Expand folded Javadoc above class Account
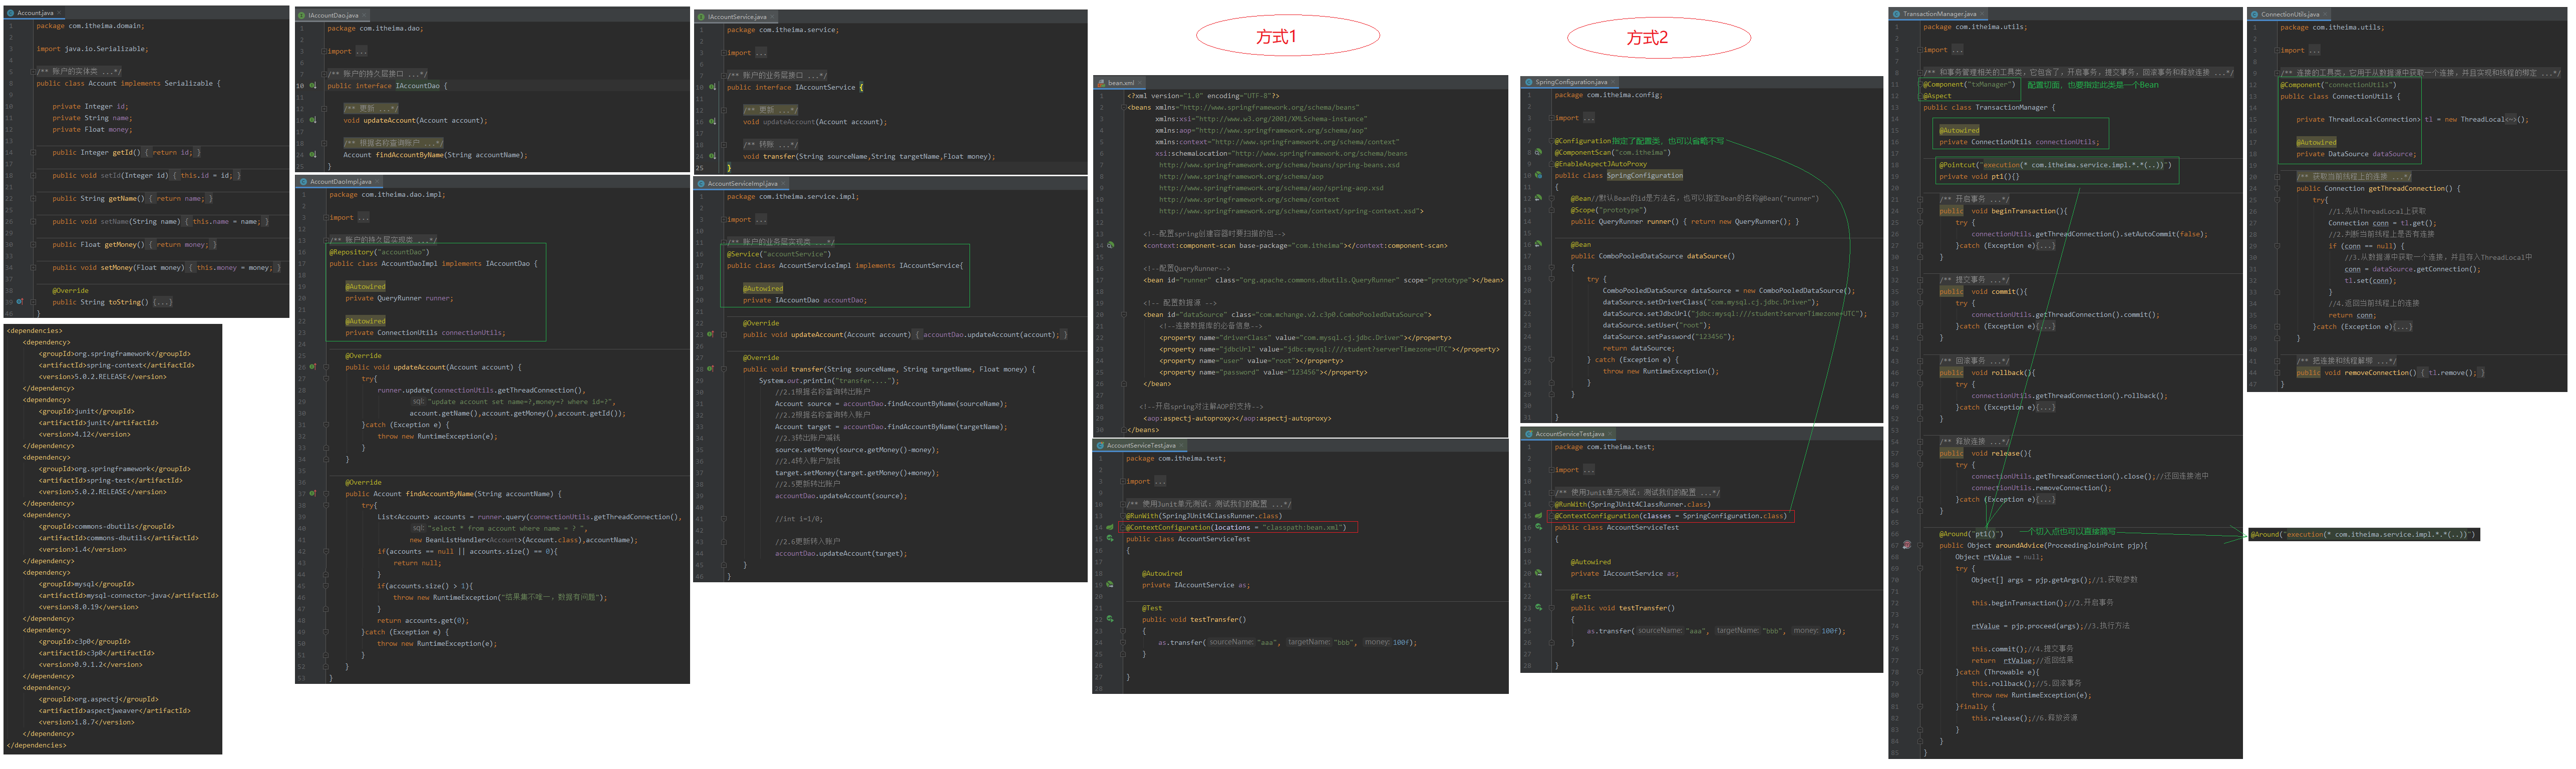2576x769 pixels. pyautogui.click(x=32, y=72)
